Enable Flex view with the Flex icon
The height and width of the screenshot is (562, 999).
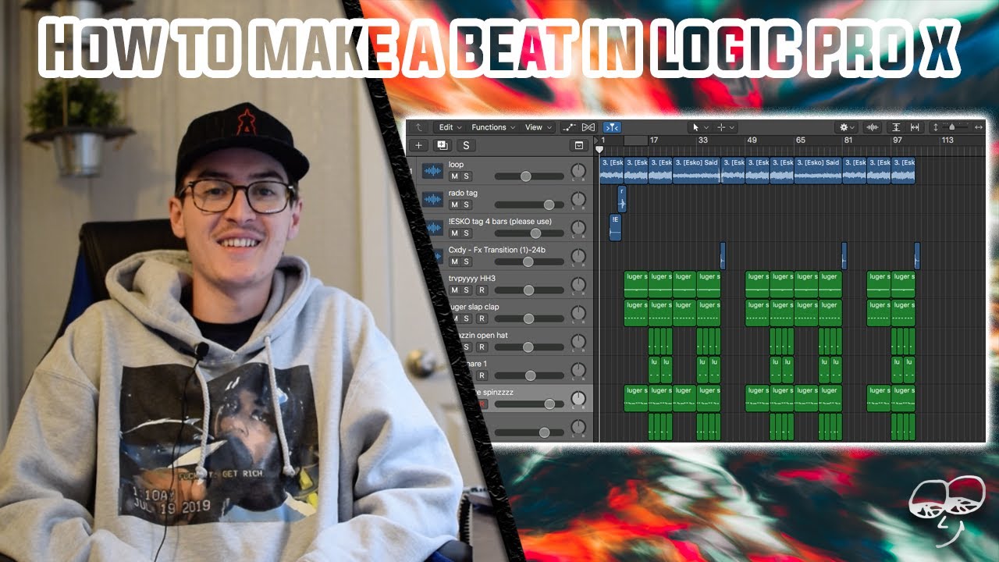(588, 127)
